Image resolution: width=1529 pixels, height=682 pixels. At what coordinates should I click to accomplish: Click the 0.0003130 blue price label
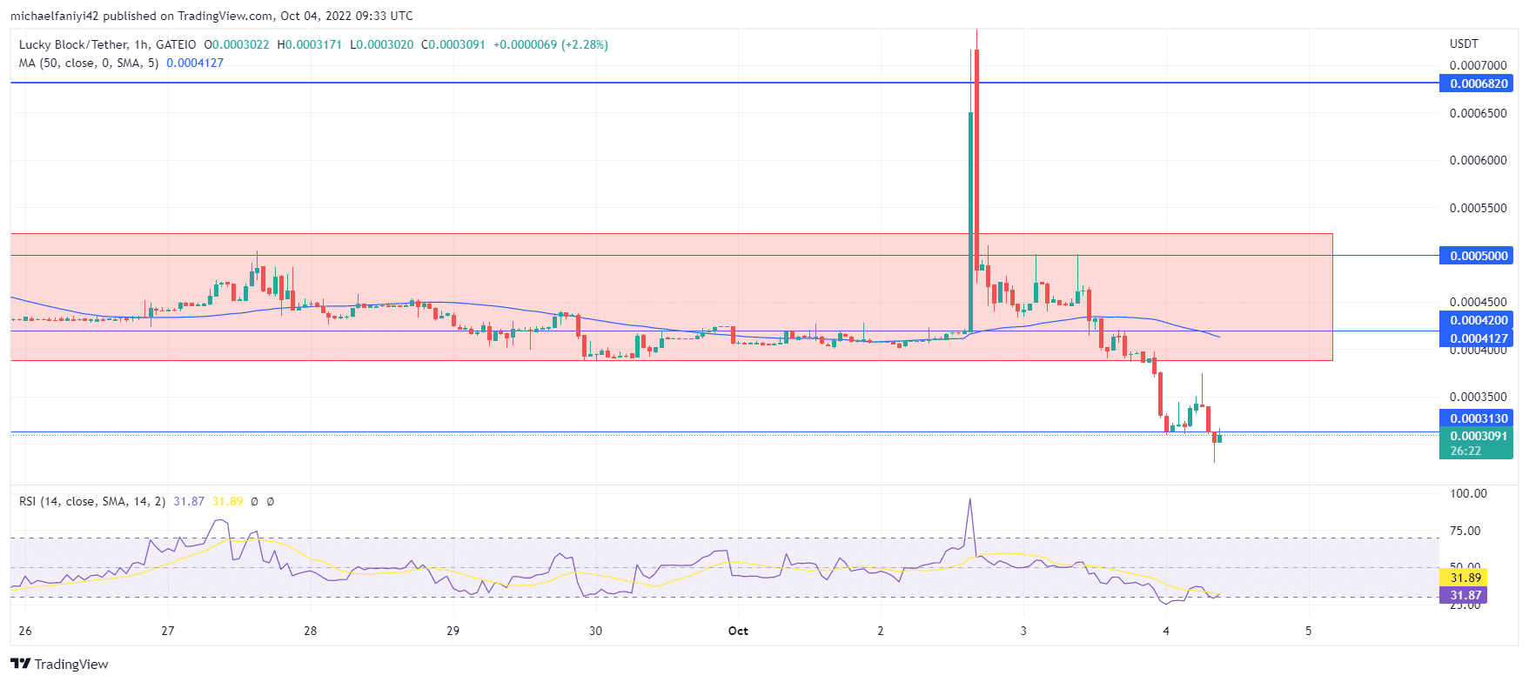pos(1476,418)
